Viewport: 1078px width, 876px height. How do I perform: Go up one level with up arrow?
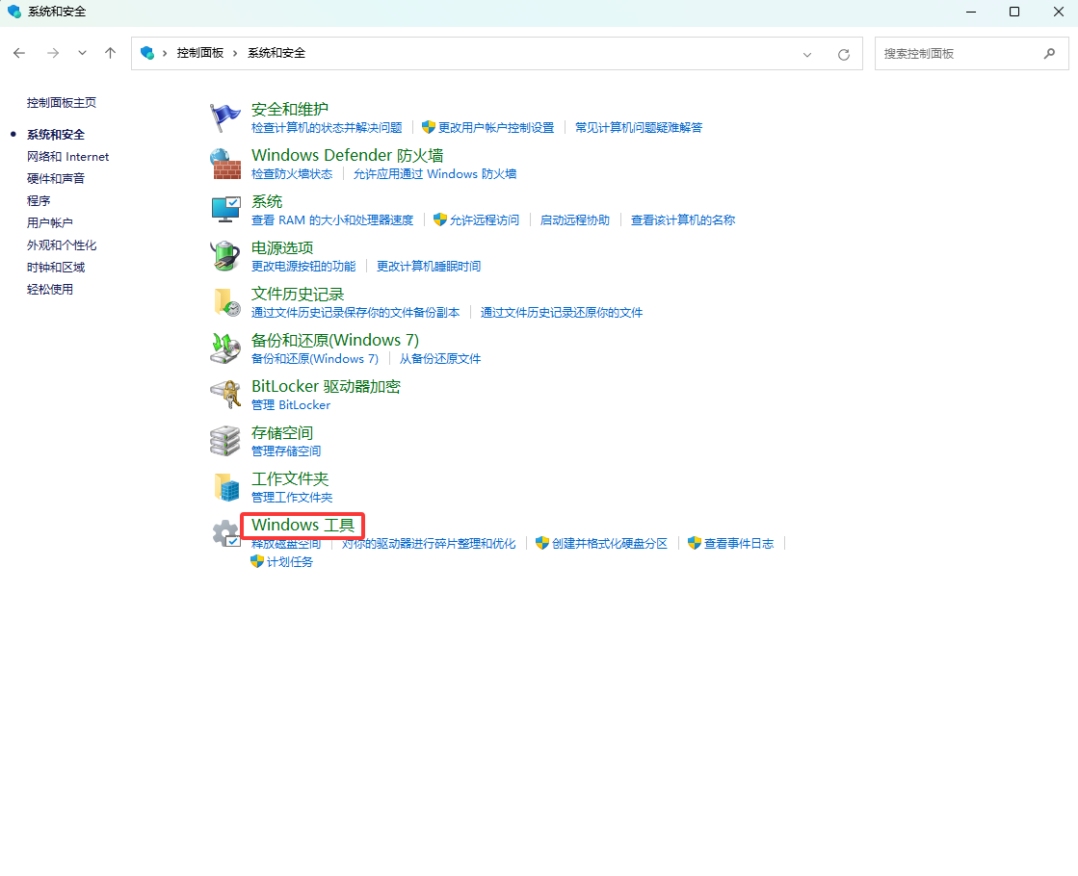[110, 53]
